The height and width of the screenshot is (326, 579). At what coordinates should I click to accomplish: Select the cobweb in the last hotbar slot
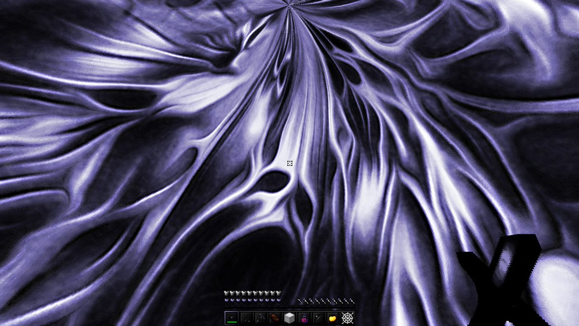point(347,318)
